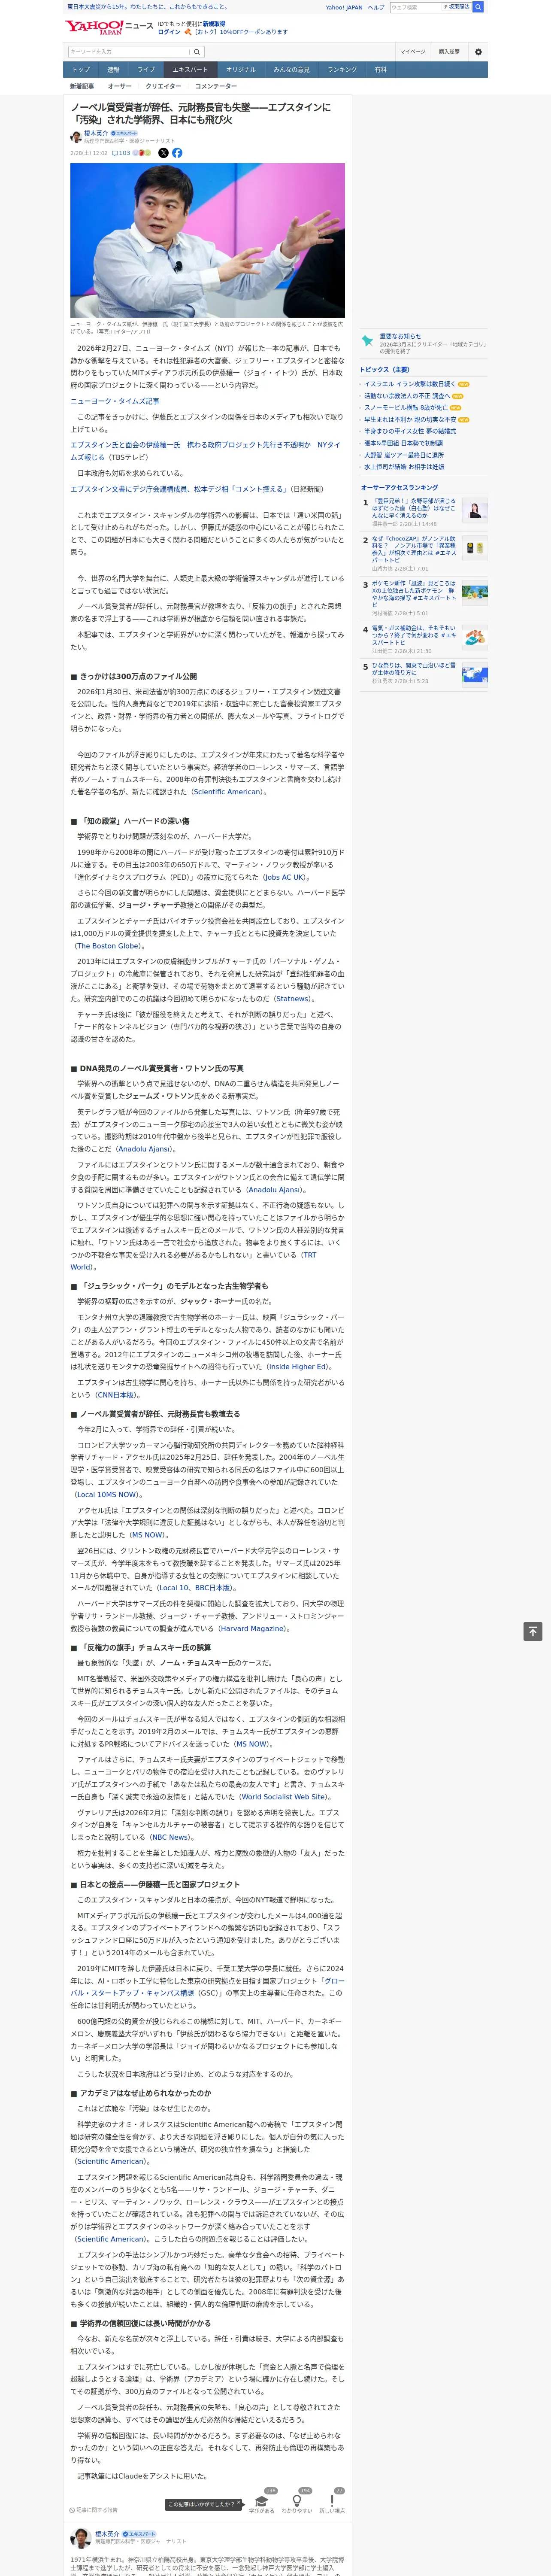This screenshot has height=2576, width=551.
Task: Open the トップ navigation tab
Action: click(81, 70)
